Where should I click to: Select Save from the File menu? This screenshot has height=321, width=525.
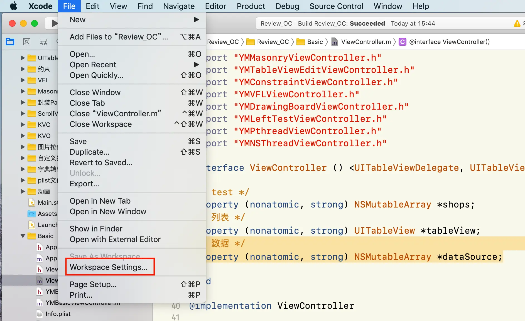tap(132, 141)
